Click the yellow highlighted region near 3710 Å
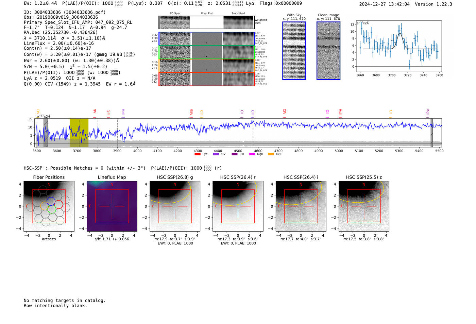 click(x=79, y=133)
